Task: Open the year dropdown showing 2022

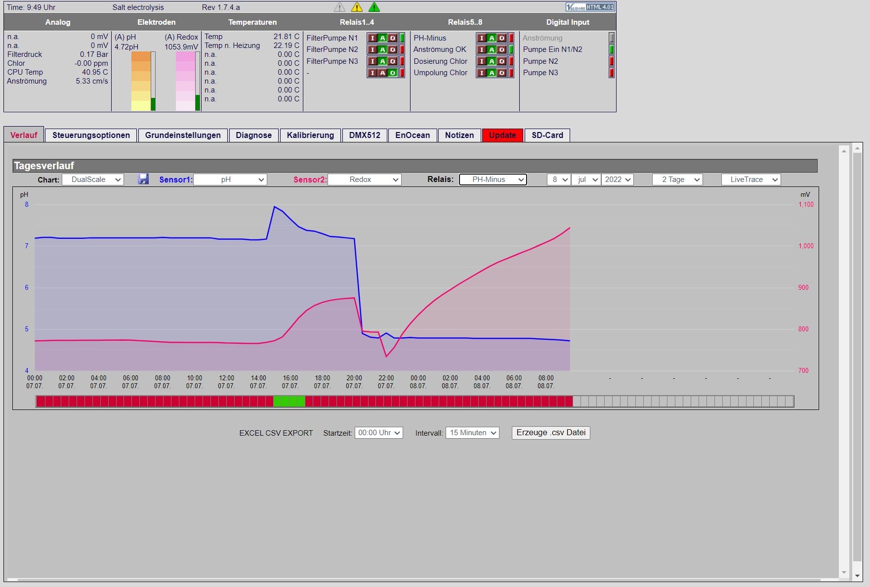Action: coord(618,180)
